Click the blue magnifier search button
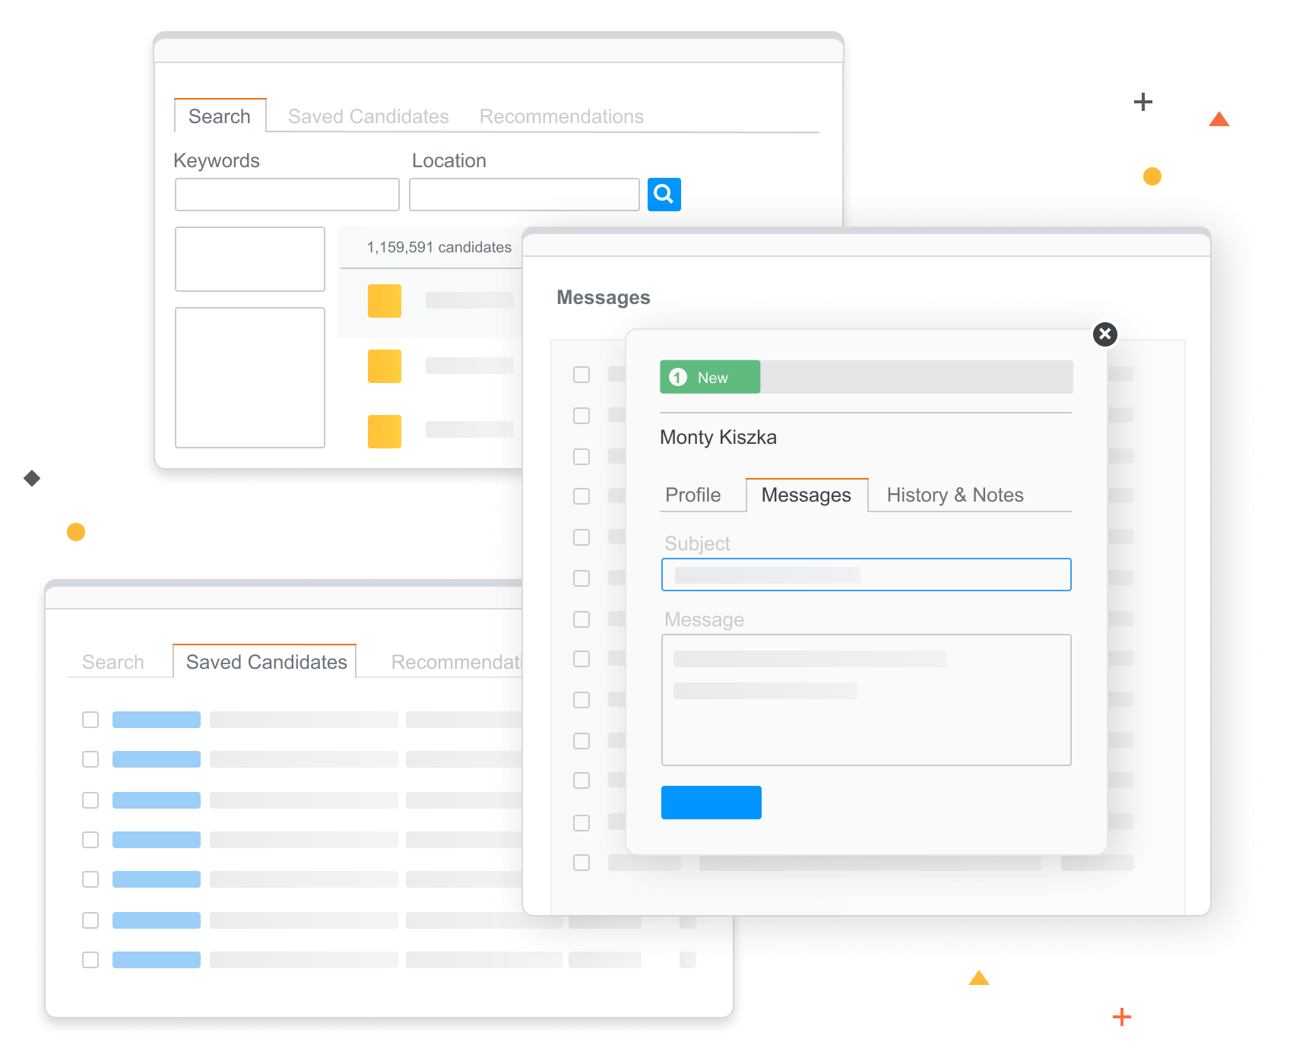Screen dimensions: 1312x1064 point(664,195)
